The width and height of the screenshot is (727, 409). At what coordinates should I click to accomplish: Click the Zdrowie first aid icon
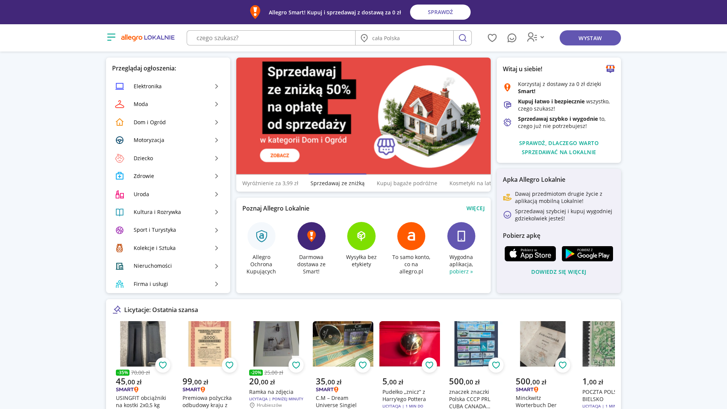click(x=120, y=176)
